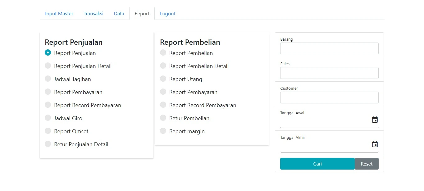Open the Tanggal Awal date picker icon

pos(375,119)
